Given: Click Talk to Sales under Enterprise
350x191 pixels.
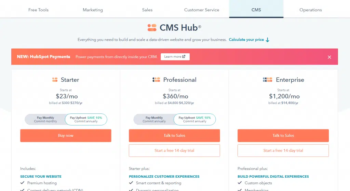Looking at the screenshot, I should [x=283, y=135].
